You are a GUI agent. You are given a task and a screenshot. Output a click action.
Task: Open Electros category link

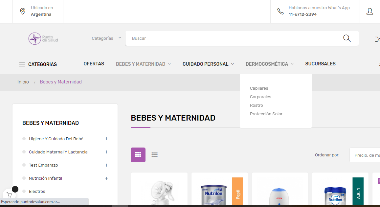pos(37,191)
